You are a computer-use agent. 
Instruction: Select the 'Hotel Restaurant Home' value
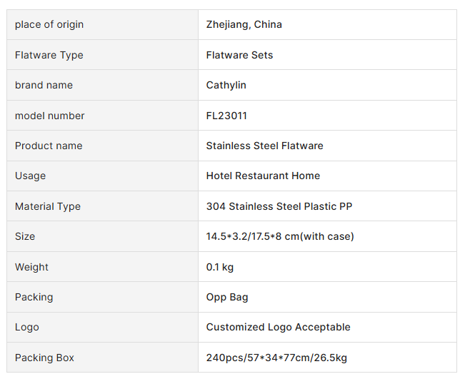pos(263,176)
